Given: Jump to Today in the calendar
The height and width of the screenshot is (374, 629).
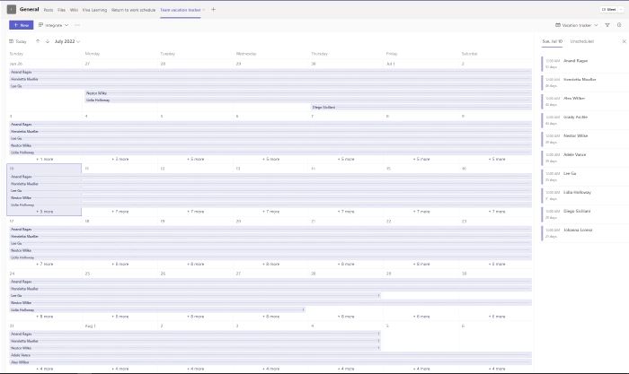Looking at the screenshot, I should click(x=18, y=41).
